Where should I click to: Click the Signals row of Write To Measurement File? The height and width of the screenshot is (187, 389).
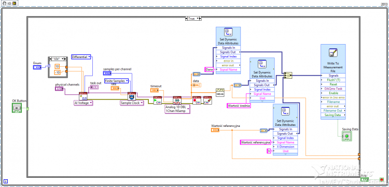click(333, 75)
